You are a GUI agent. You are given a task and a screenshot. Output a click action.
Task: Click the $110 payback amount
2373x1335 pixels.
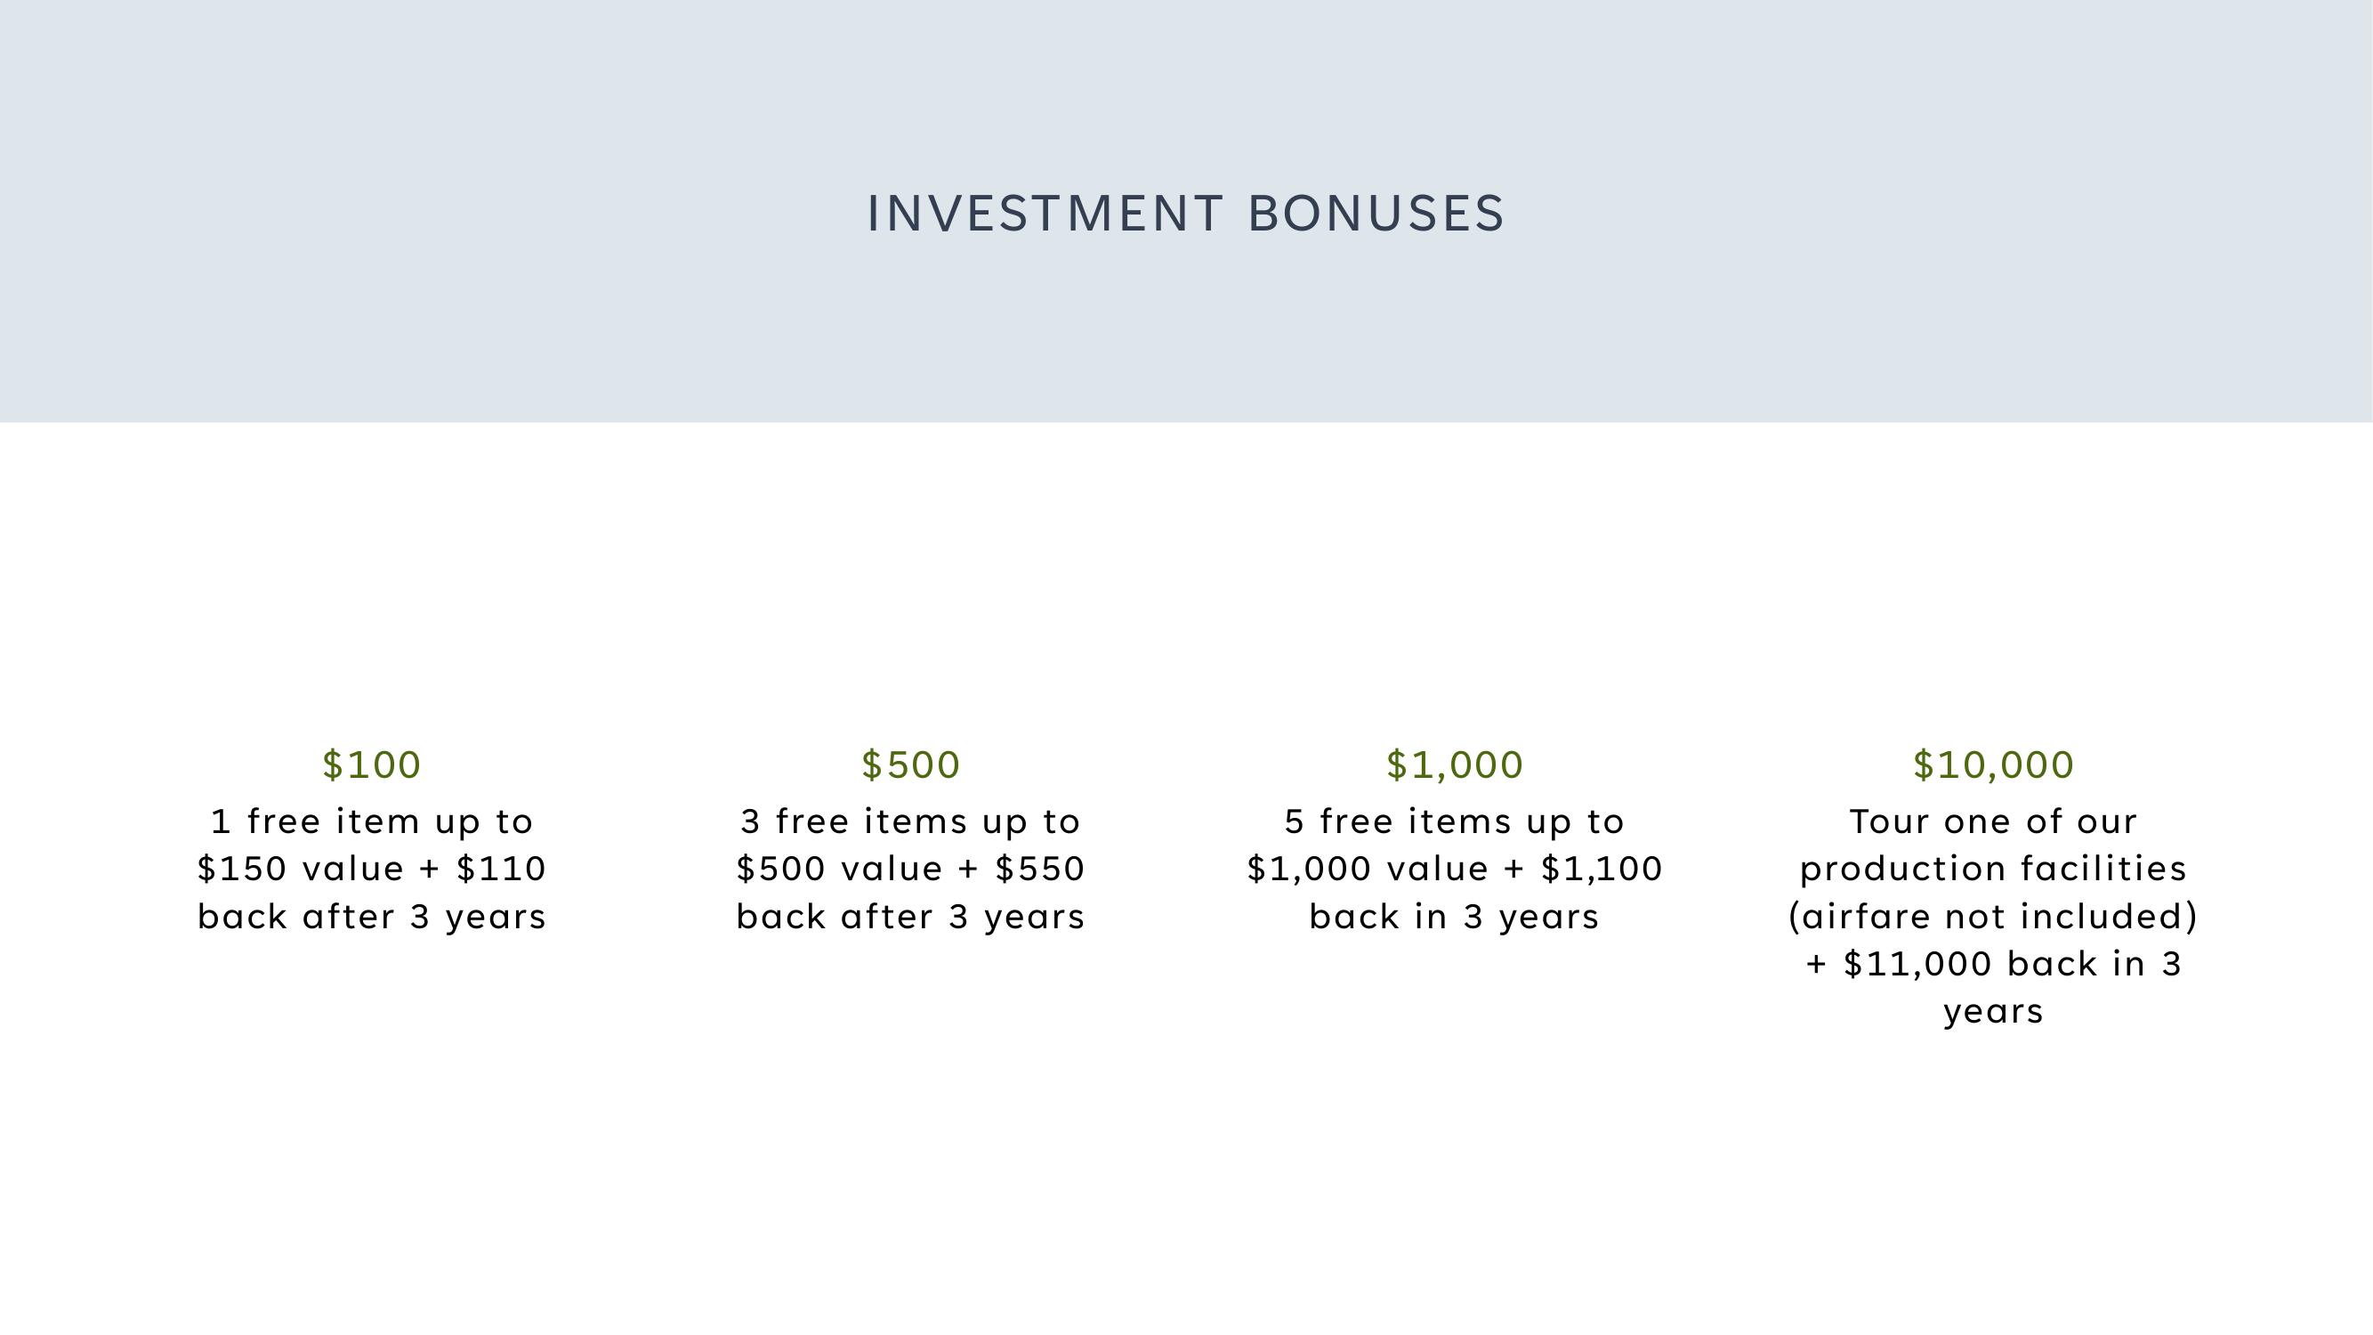[501, 869]
